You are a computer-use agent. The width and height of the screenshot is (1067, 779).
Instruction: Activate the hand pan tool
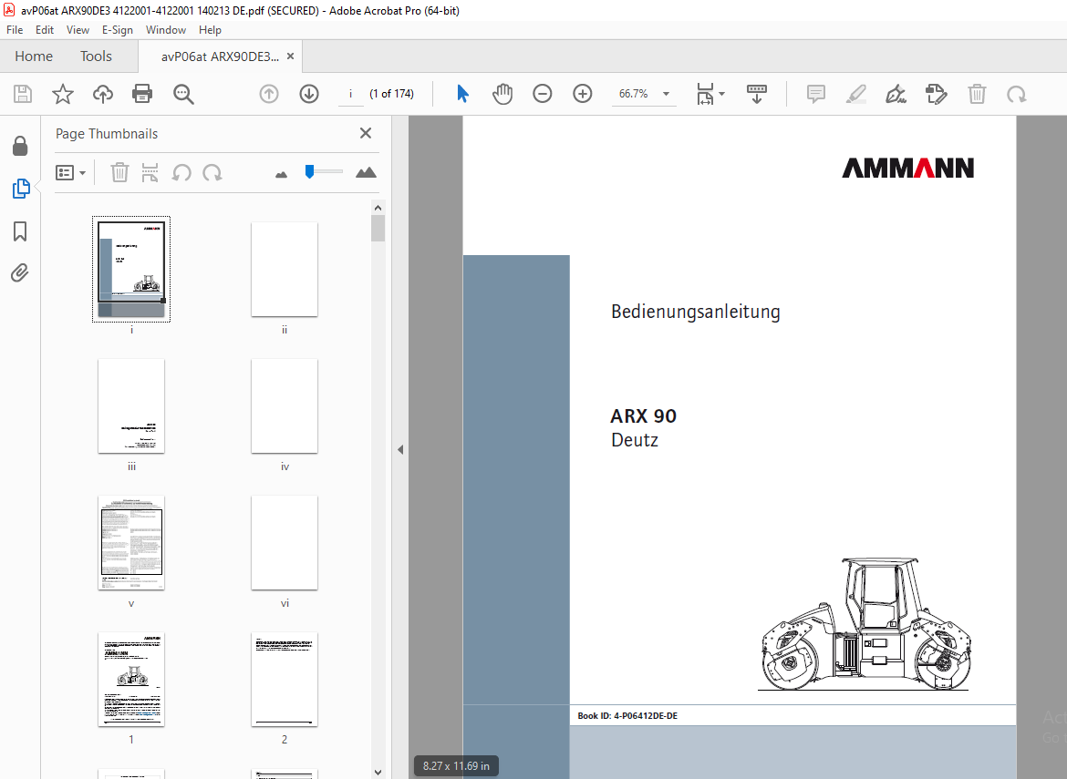pos(502,94)
